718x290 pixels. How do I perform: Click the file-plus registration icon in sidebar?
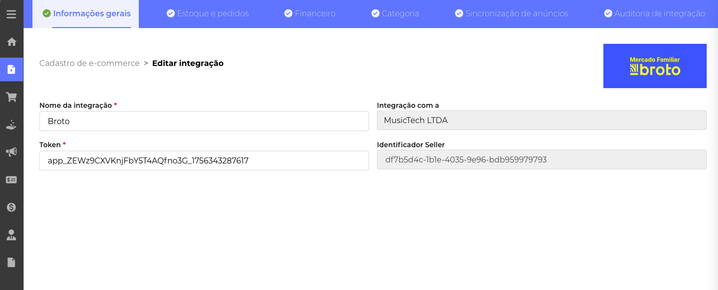11,69
